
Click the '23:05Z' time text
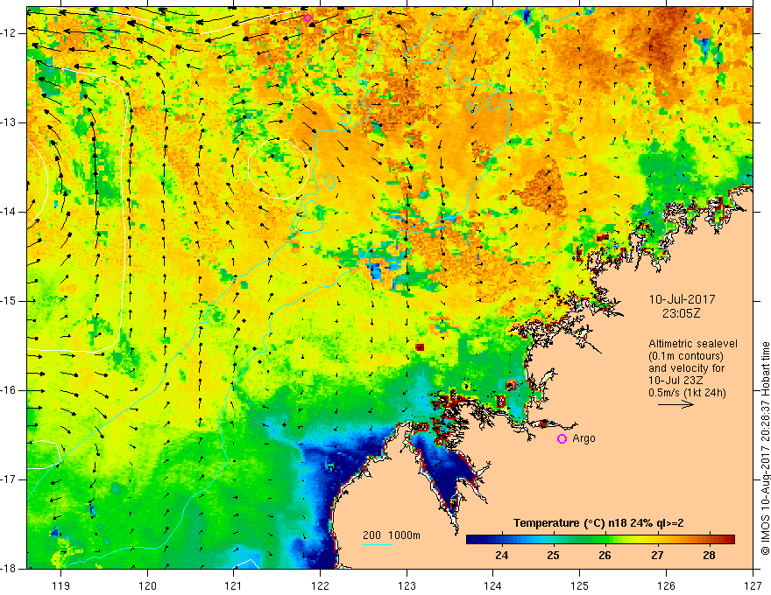(682, 312)
